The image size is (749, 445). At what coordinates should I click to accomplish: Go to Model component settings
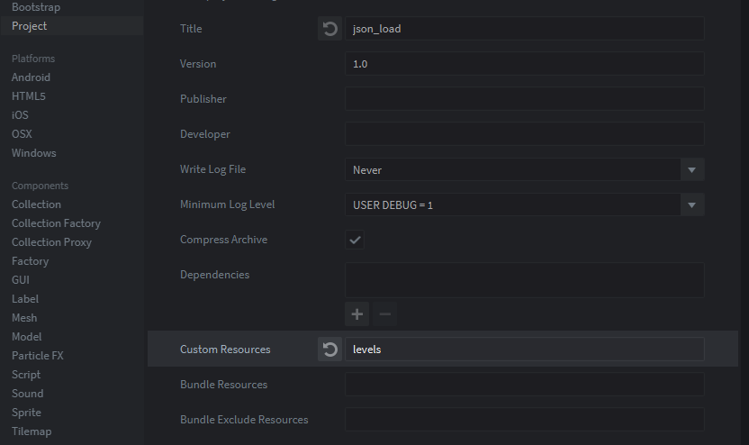(27, 337)
